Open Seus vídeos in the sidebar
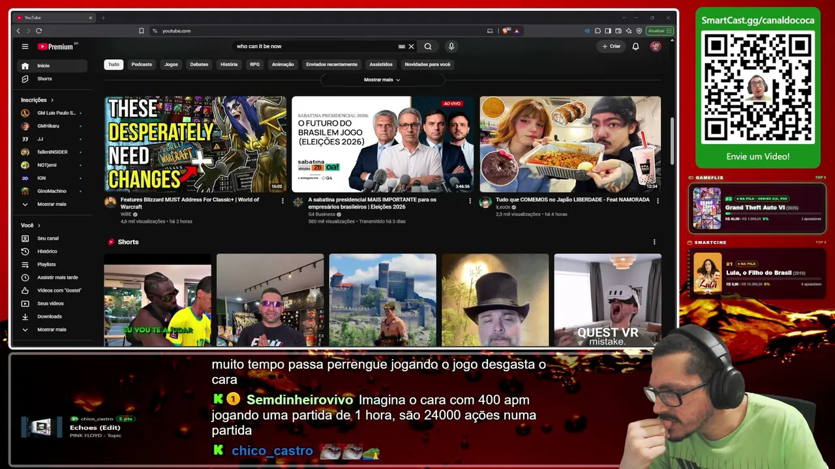 pyautogui.click(x=53, y=304)
